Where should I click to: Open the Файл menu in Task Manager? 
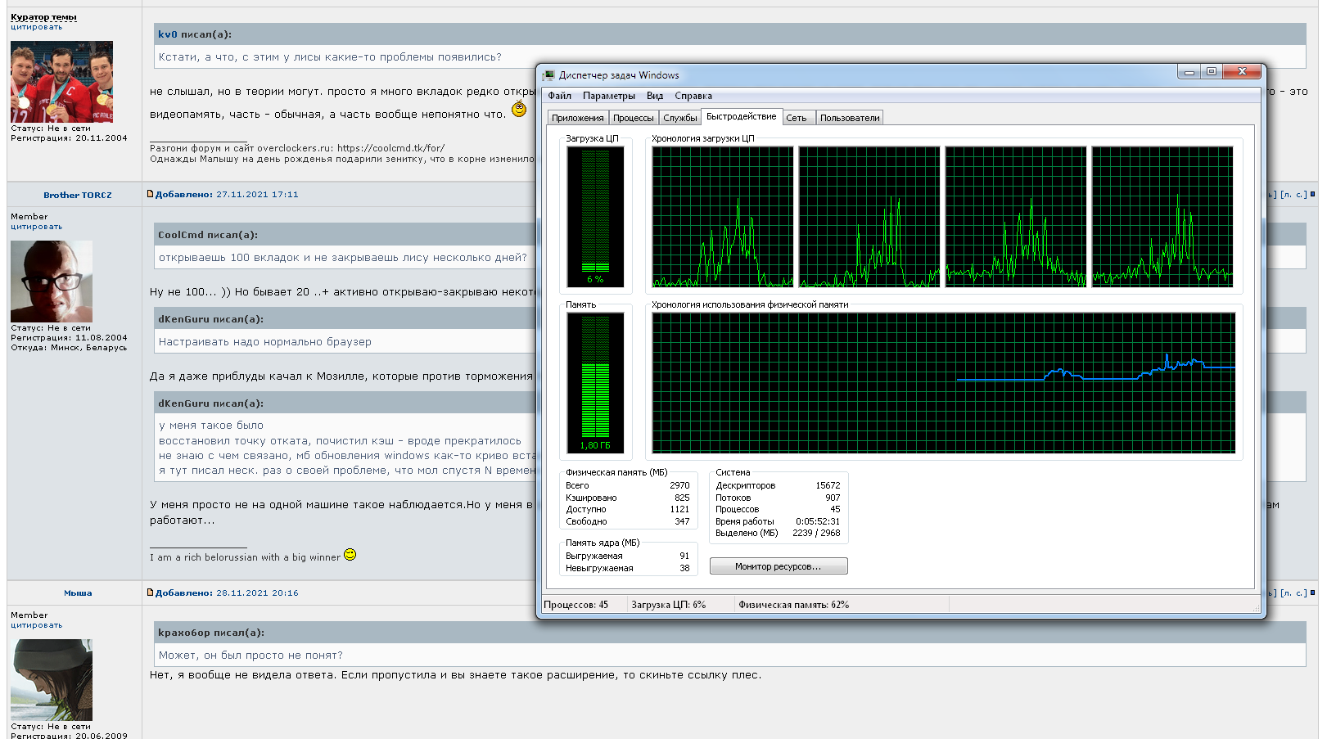(560, 96)
